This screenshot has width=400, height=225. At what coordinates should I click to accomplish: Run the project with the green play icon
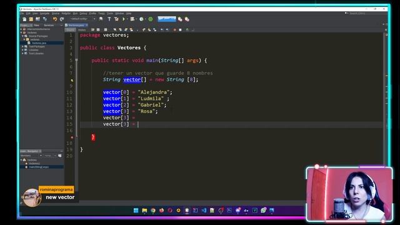tap(124, 19)
